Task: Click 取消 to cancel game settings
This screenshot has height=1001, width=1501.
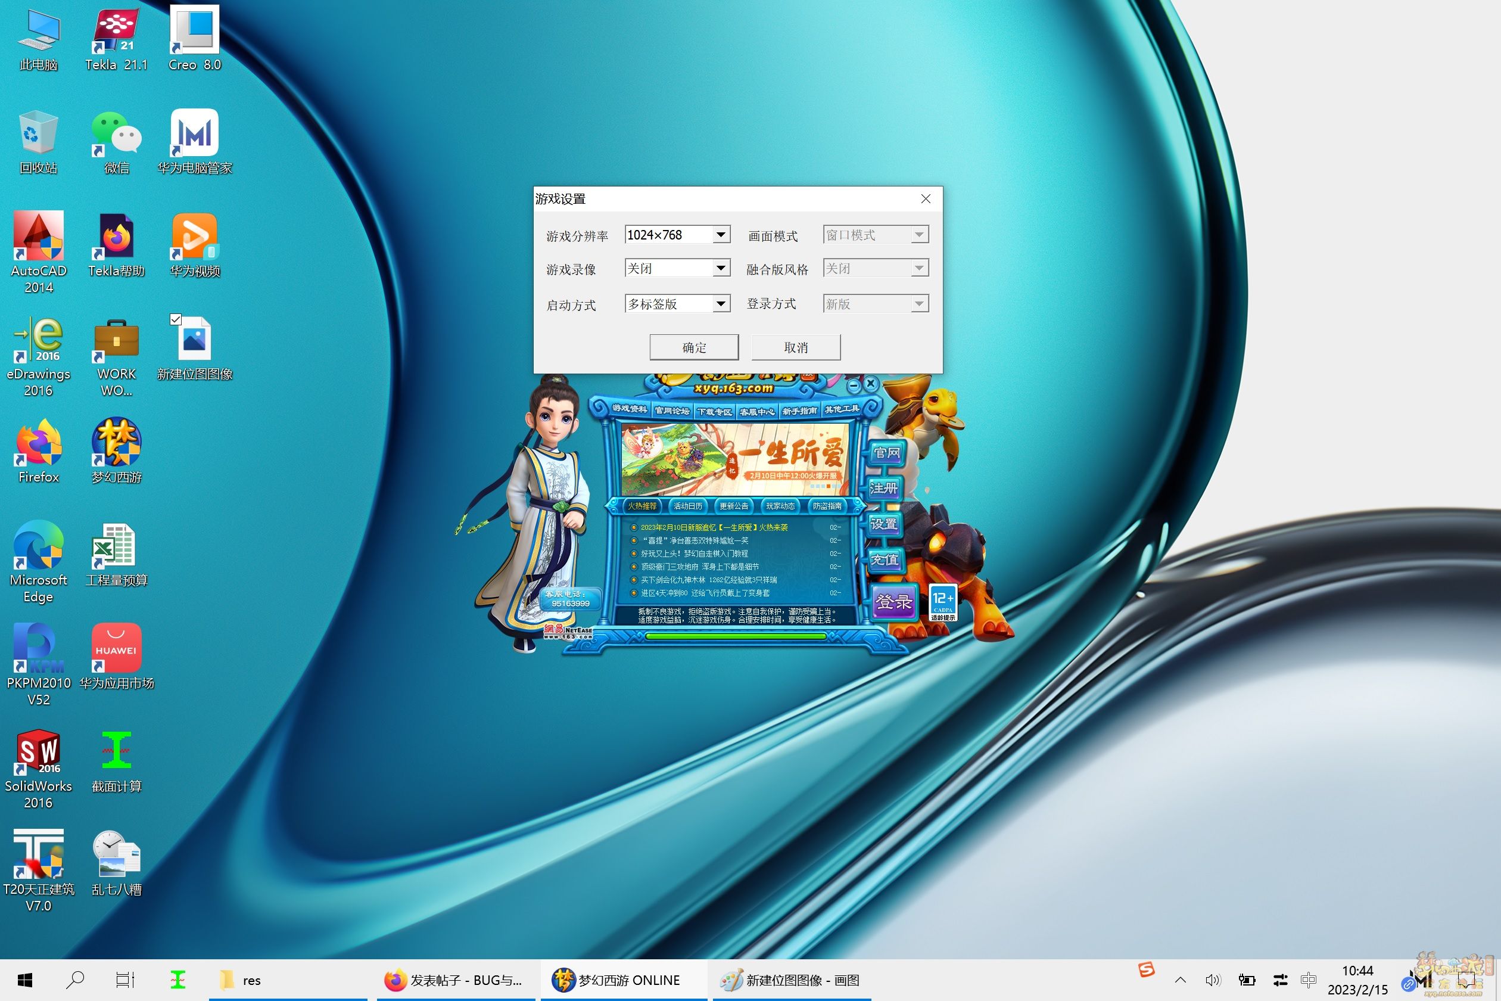Action: pos(796,347)
